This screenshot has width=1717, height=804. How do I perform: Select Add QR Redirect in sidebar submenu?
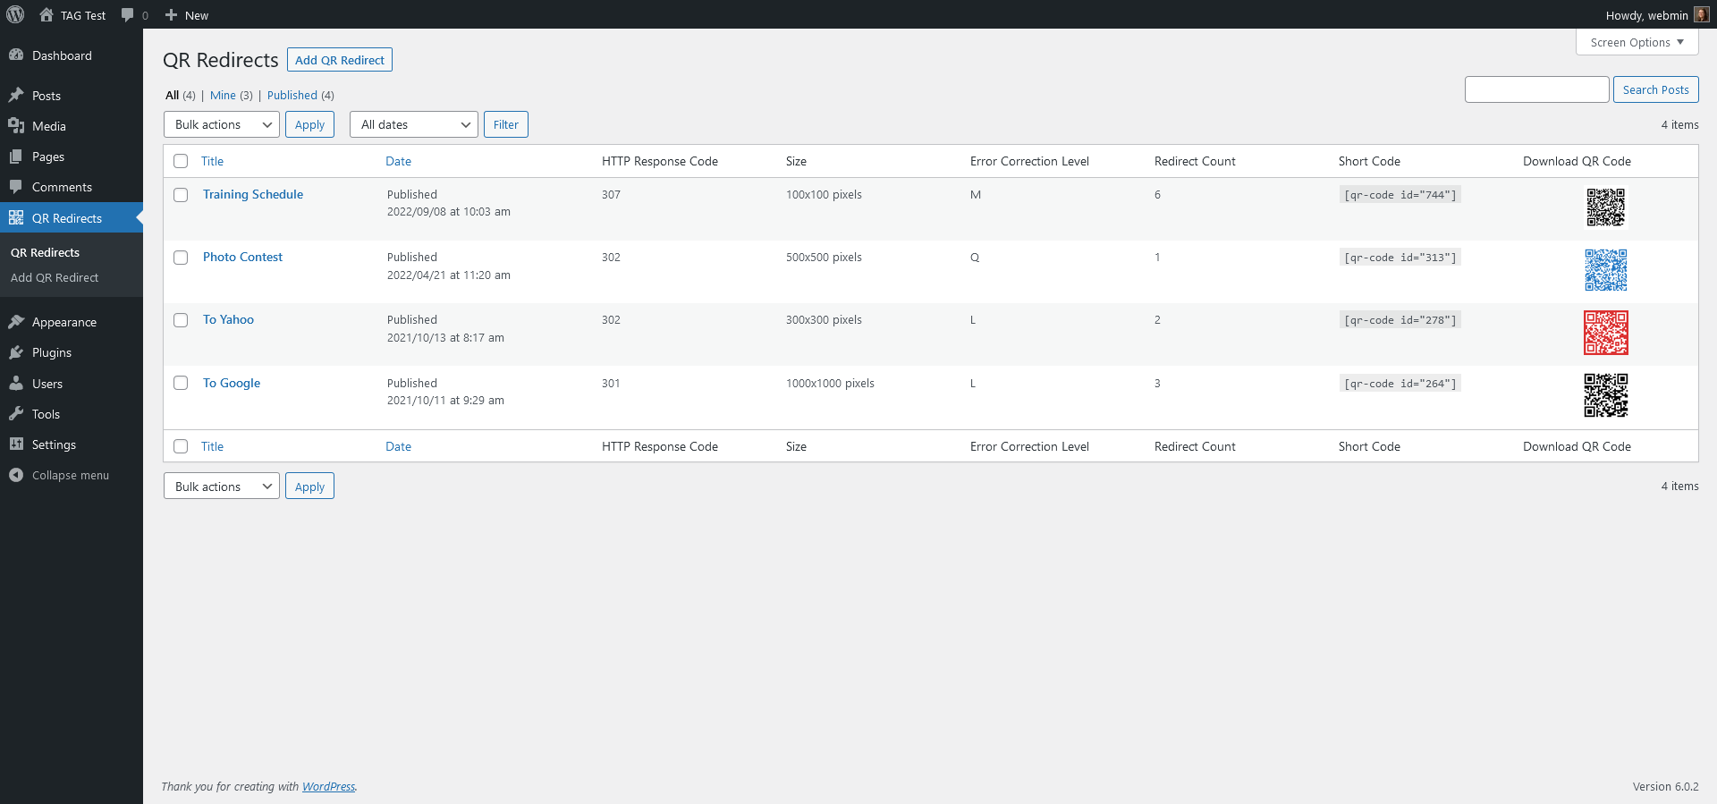coord(55,277)
